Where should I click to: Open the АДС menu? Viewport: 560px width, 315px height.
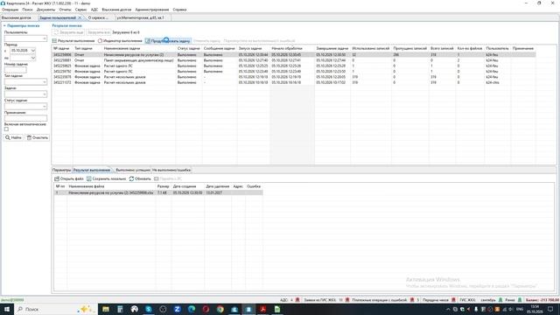pyautogui.click(x=94, y=10)
